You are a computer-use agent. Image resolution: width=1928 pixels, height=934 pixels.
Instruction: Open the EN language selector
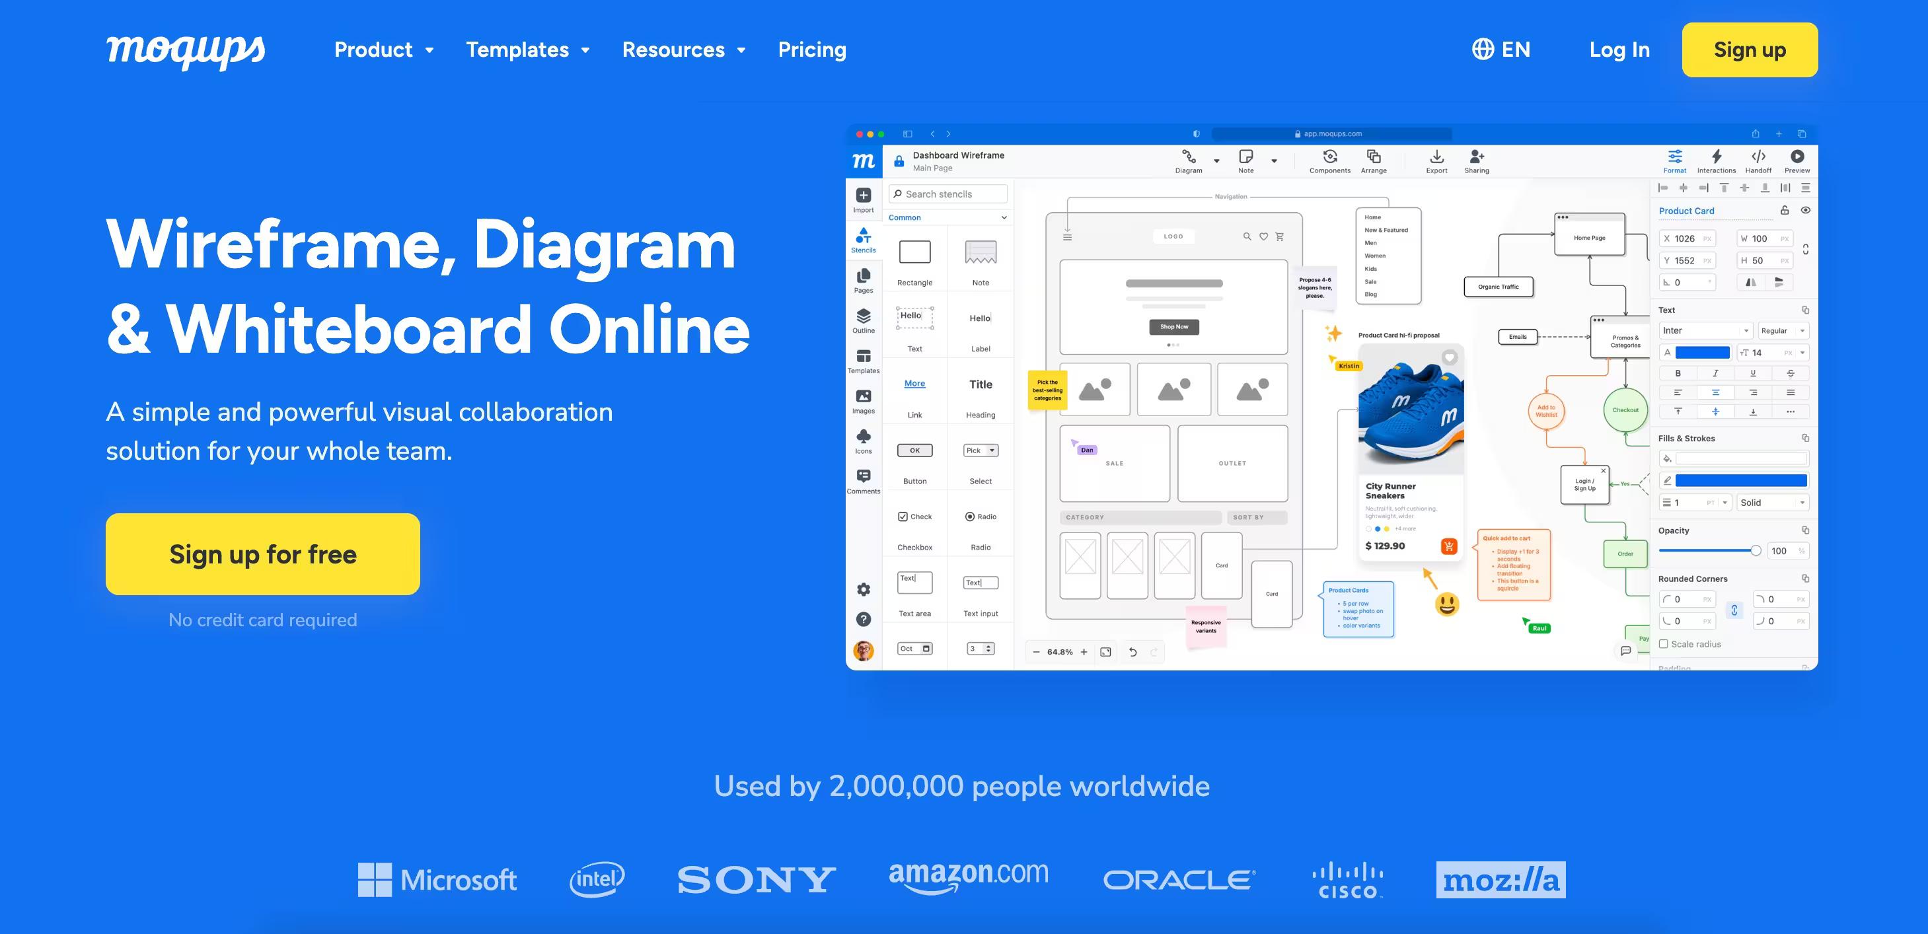coord(1501,50)
